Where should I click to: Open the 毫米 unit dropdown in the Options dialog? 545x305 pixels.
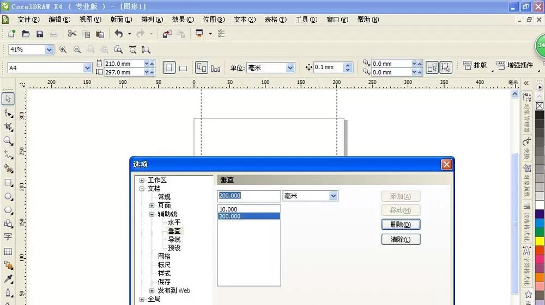click(334, 196)
